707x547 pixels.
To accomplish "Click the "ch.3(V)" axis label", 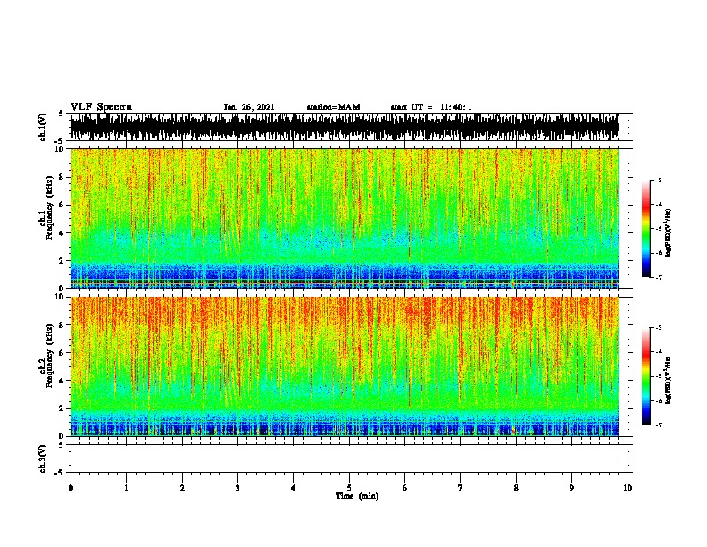I will tap(43, 459).
